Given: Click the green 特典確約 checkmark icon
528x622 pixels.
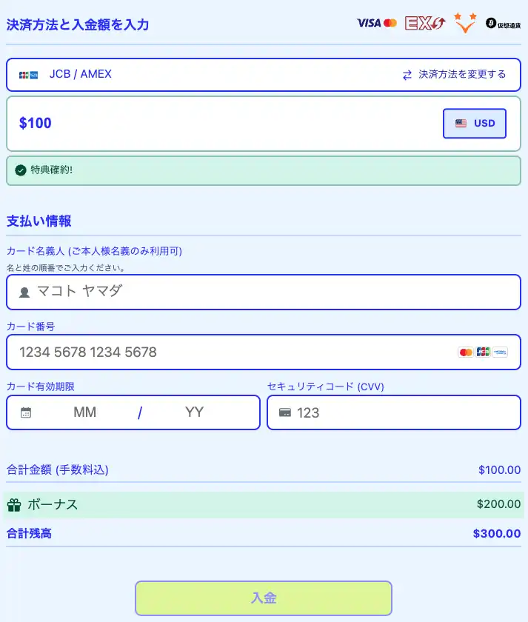Looking at the screenshot, I should coord(21,170).
